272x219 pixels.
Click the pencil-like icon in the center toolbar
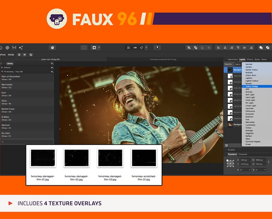pyautogui.click(x=141, y=48)
